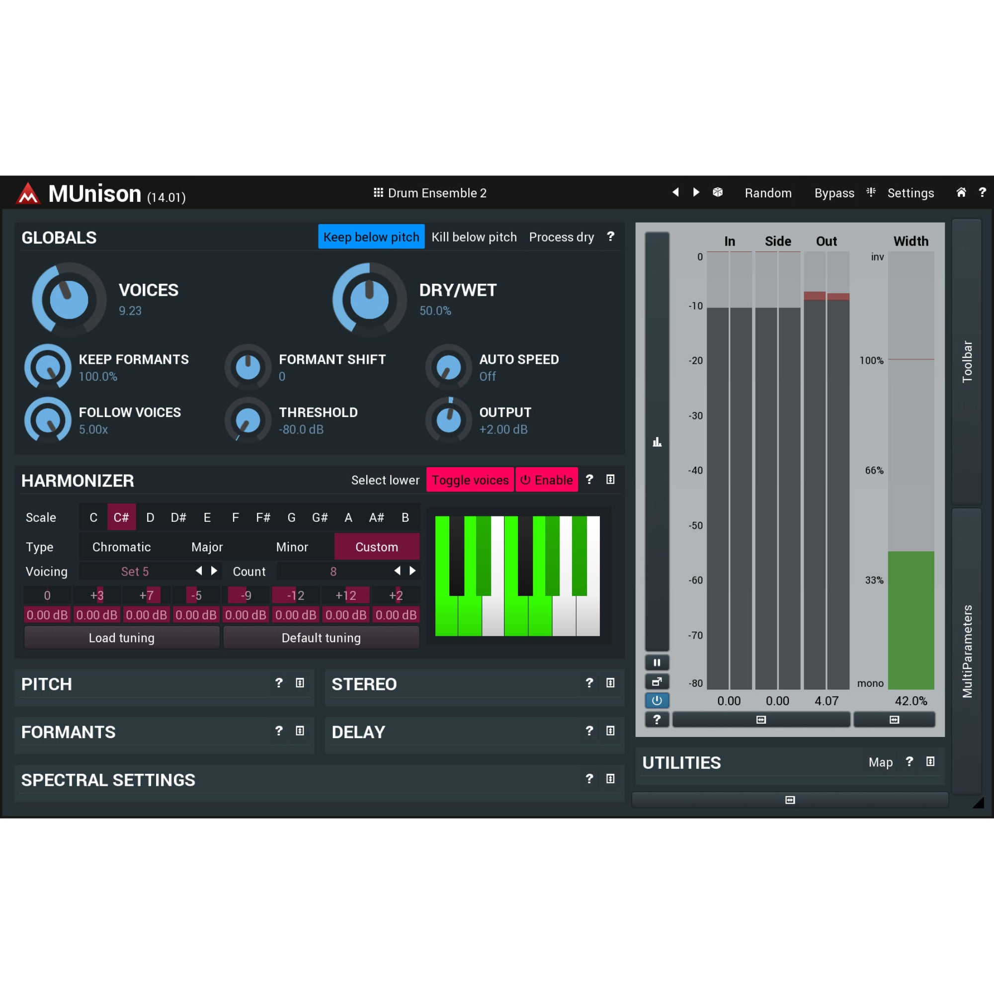Click the A/B compare icon next to Bypass
Image resolution: width=994 pixels, height=994 pixels.
click(871, 192)
